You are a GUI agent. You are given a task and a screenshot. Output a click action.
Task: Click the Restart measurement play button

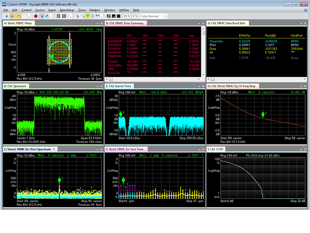(7, 16)
